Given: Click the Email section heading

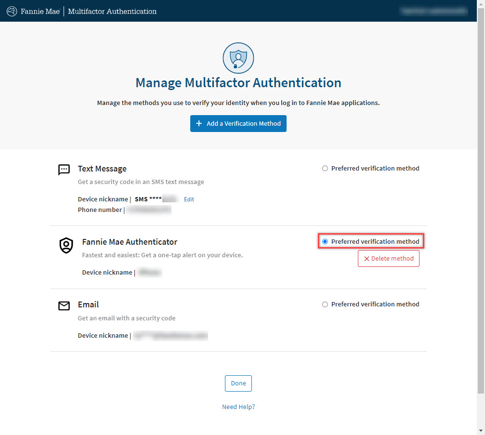Looking at the screenshot, I should (88, 304).
